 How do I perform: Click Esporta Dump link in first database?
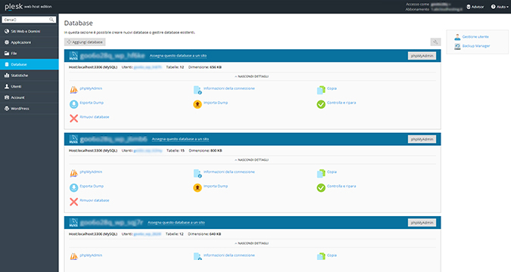(x=92, y=103)
